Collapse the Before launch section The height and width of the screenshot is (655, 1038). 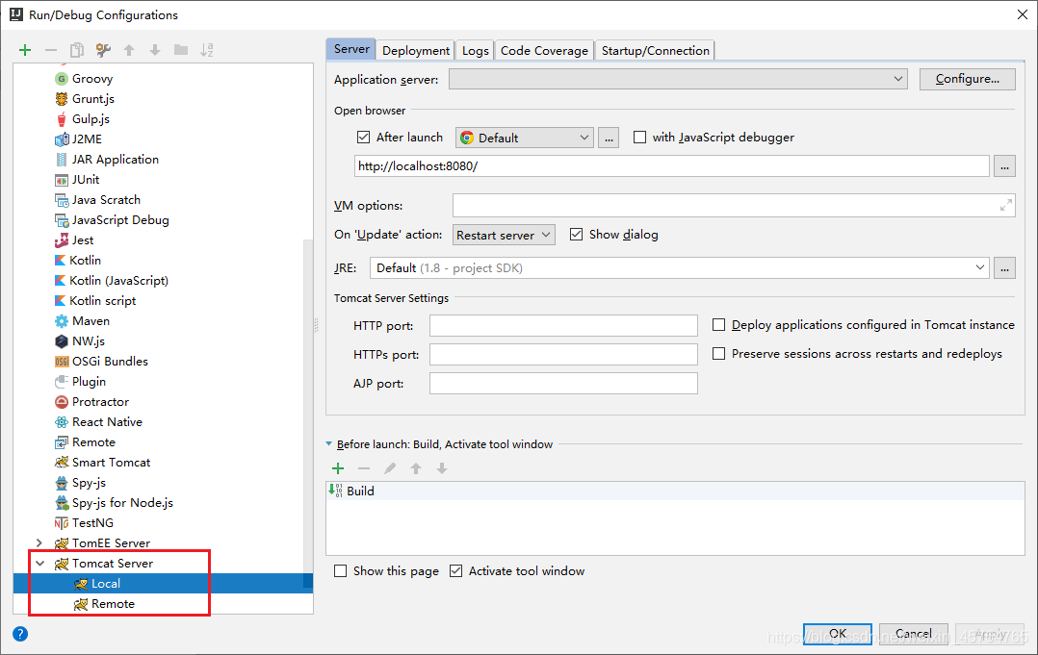point(329,444)
